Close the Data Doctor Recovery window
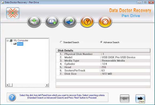This screenshot has width=155, height=105. tap(151, 2)
